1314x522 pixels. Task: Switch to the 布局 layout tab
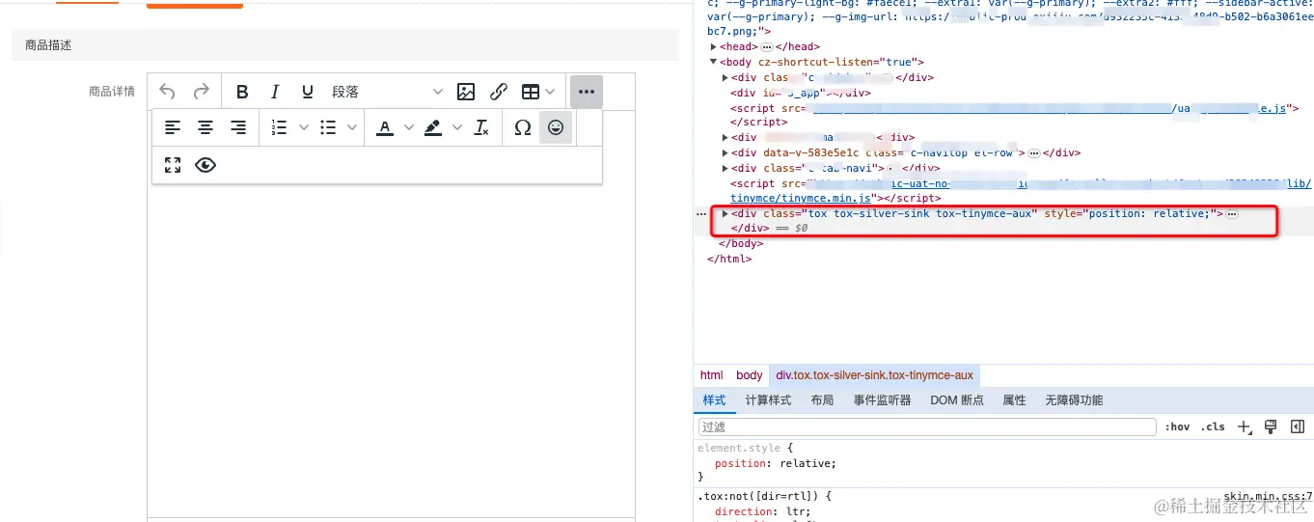(x=822, y=400)
